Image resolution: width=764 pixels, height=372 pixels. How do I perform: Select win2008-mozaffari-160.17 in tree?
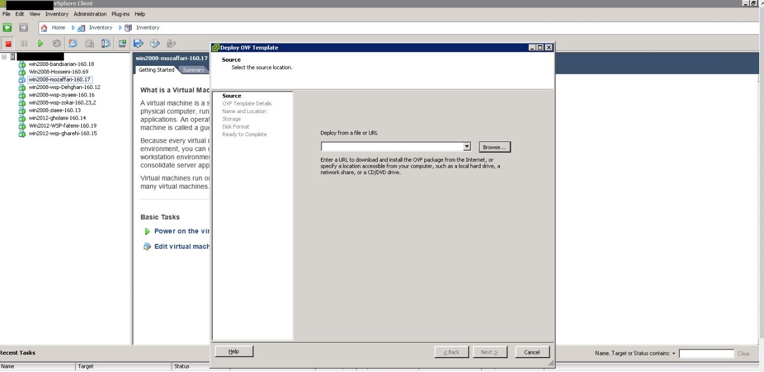pyautogui.click(x=59, y=80)
